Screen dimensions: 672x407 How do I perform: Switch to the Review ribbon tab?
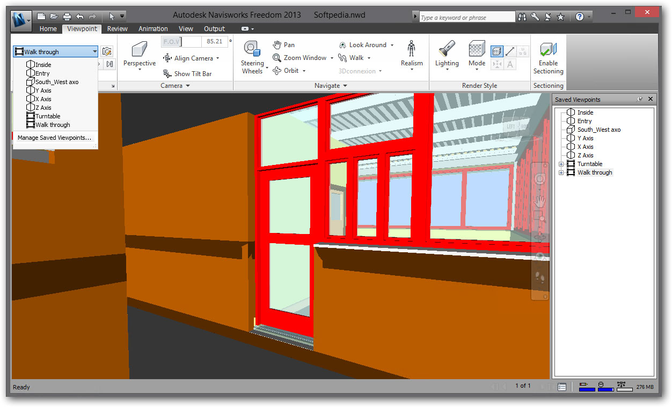tap(117, 29)
